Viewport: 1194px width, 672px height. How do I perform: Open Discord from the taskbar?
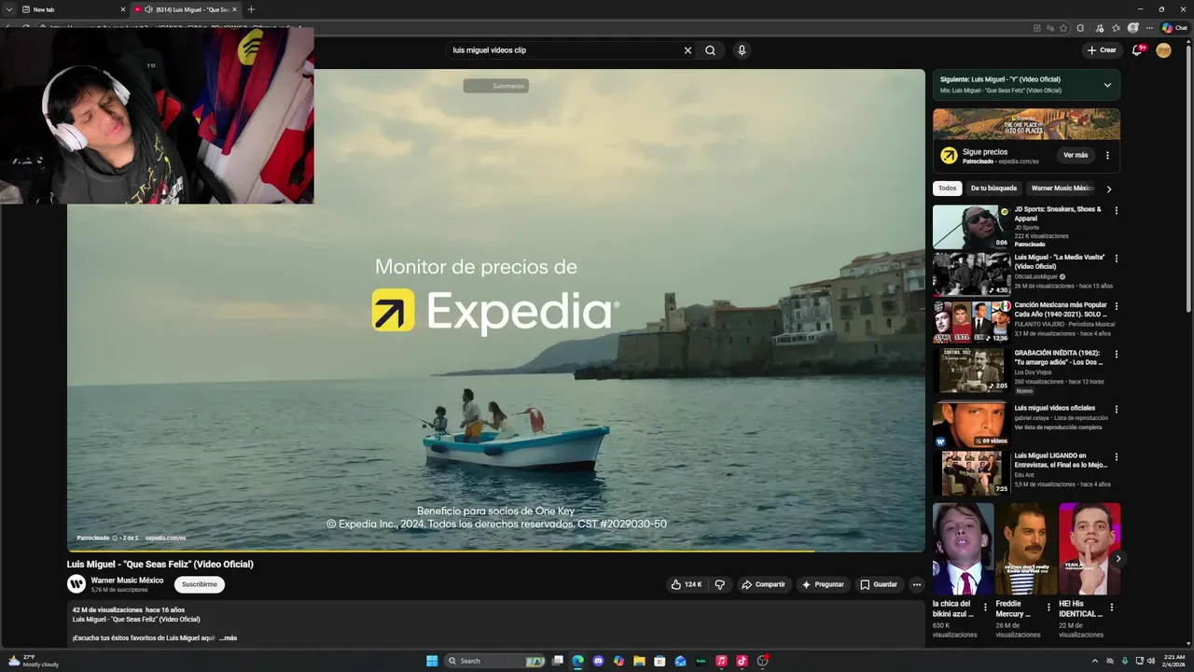(598, 661)
